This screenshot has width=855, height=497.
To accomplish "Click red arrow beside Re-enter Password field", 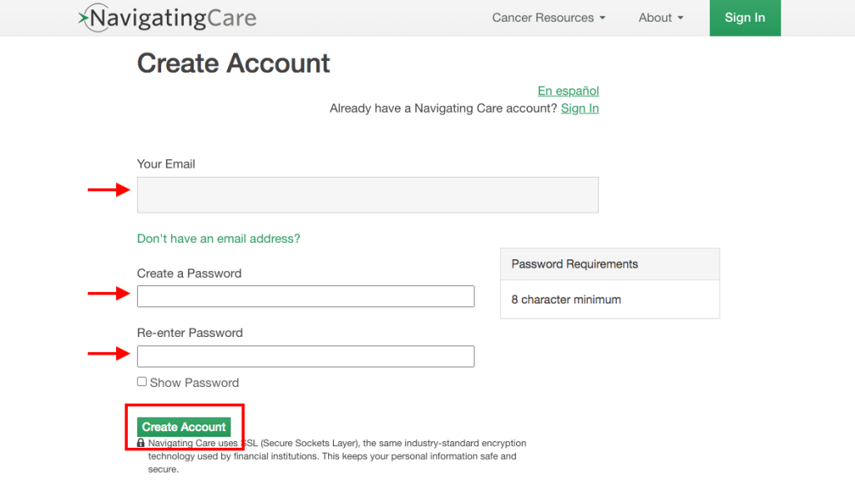I will click(109, 354).
